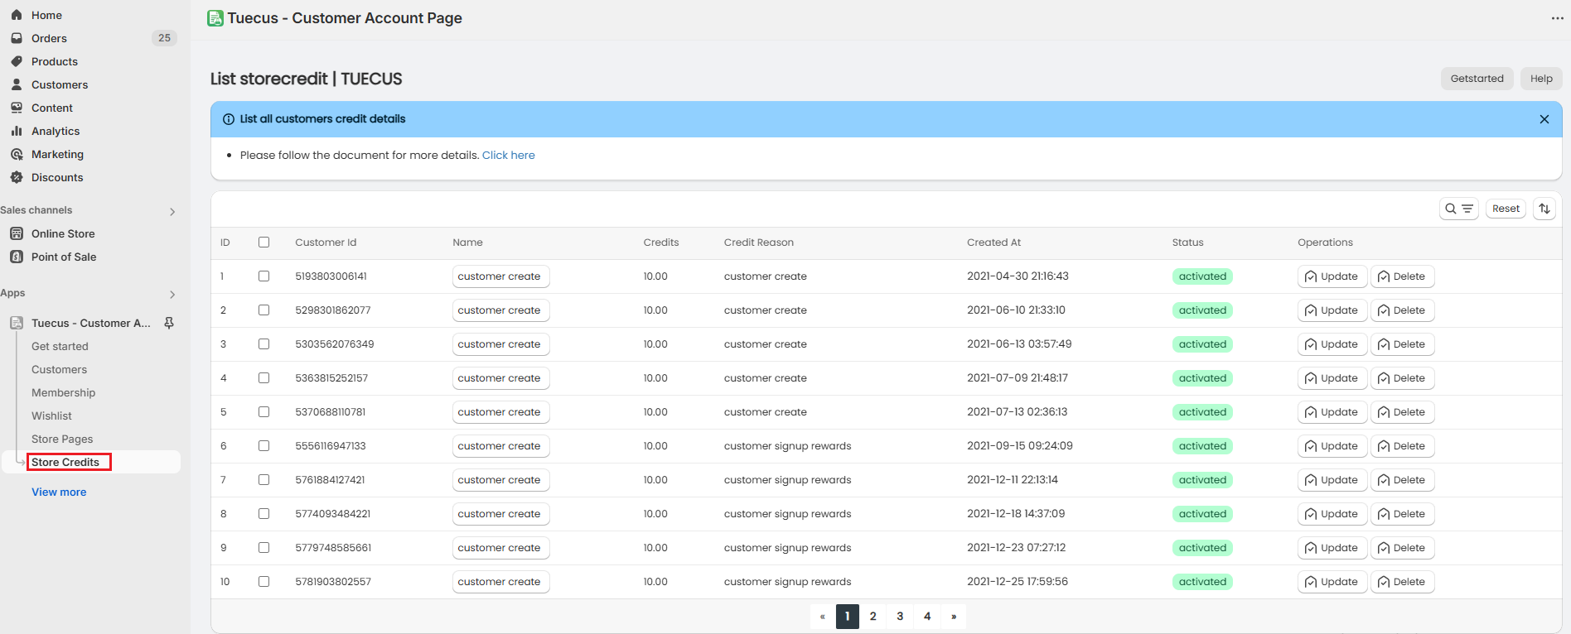Follow the 'Click here' documentation link

click(x=509, y=155)
